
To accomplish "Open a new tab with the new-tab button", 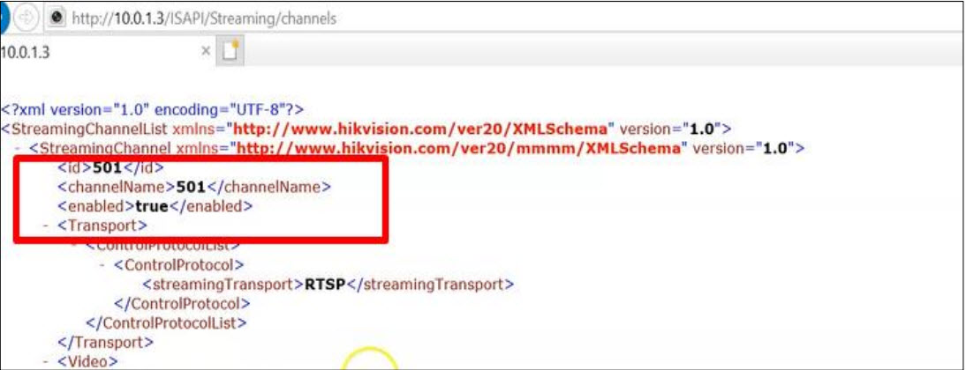I will 231,52.
